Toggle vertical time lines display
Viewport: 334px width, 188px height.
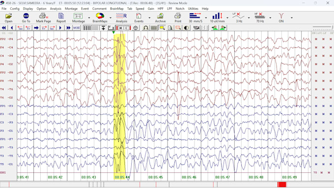pos(87,28)
